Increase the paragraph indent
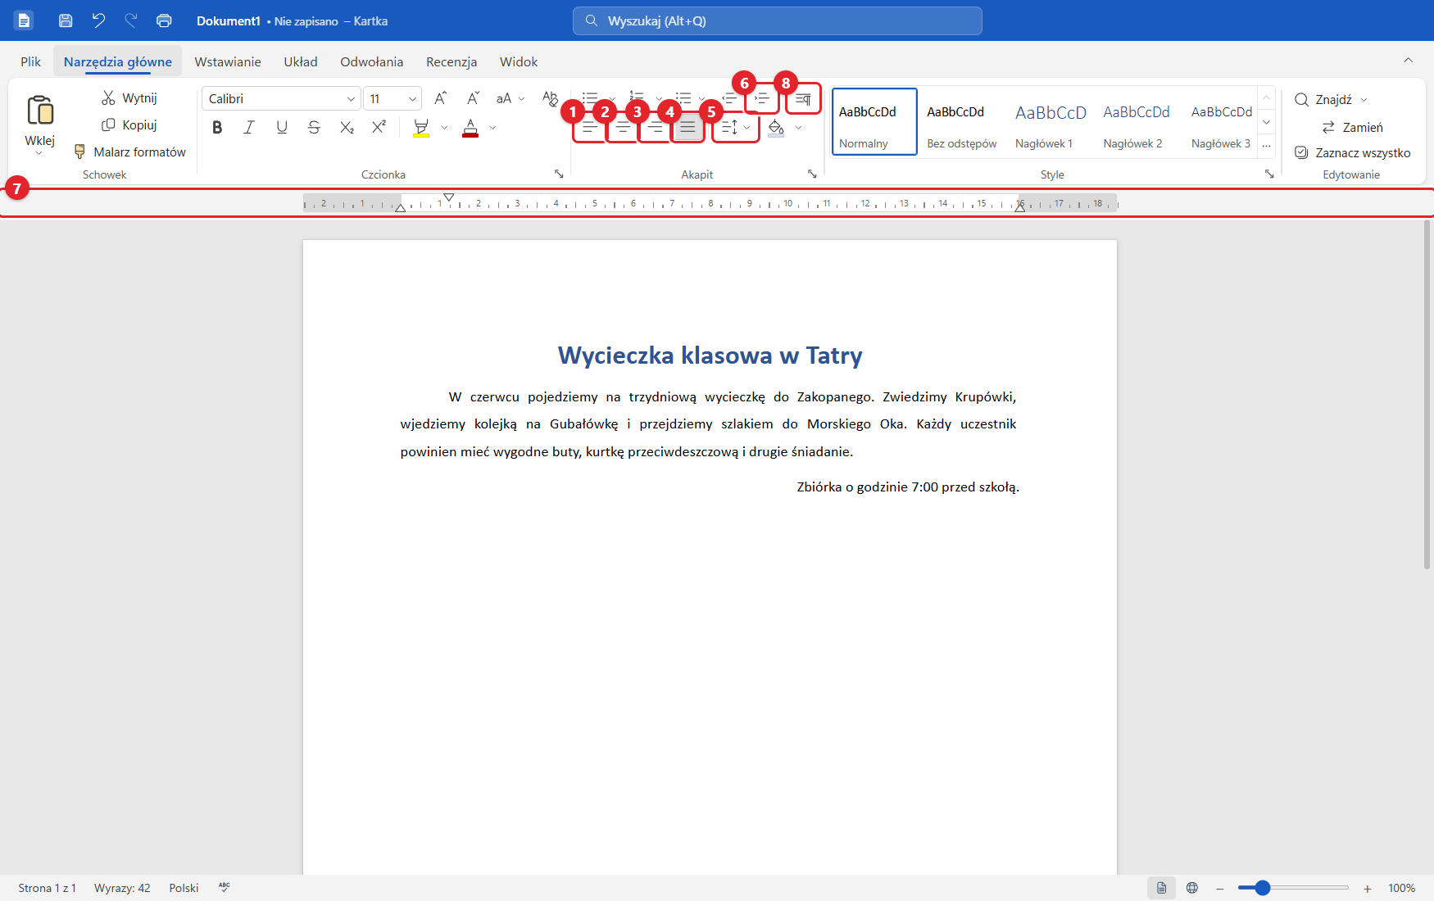This screenshot has width=1434, height=901. tap(762, 98)
